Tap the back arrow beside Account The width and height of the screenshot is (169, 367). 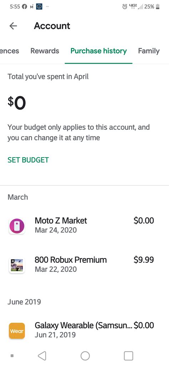coord(13,26)
